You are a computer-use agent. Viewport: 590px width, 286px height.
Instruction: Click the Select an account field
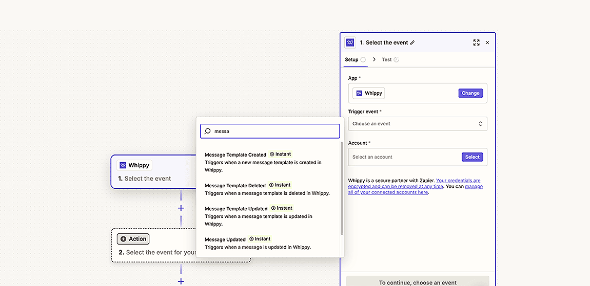pos(418,157)
